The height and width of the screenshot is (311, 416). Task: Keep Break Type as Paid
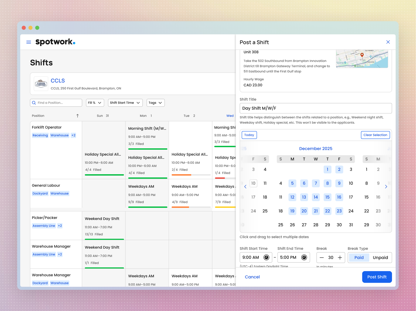pos(359,257)
